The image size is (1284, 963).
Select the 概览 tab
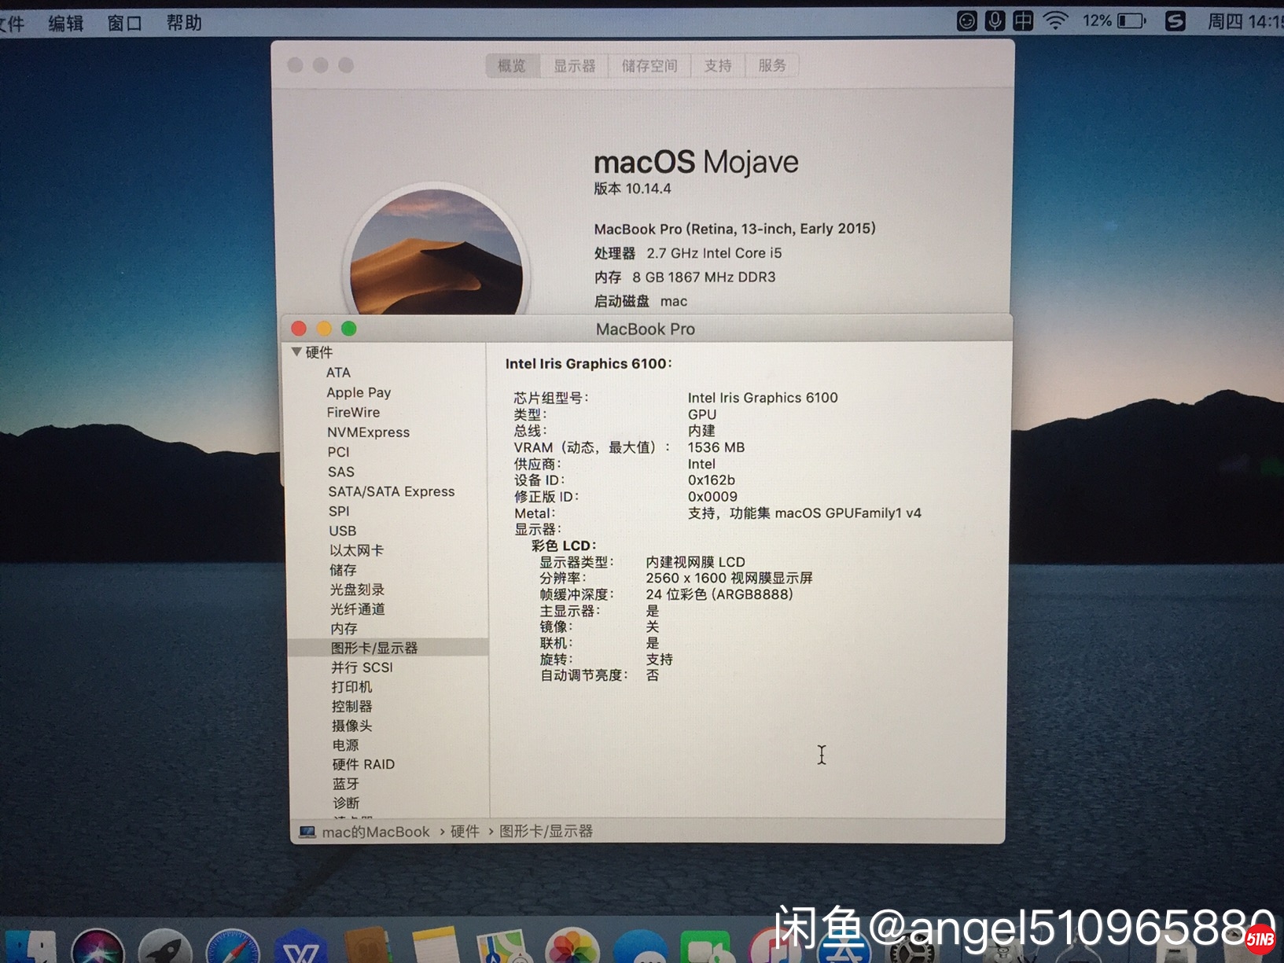click(x=512, y=66)
